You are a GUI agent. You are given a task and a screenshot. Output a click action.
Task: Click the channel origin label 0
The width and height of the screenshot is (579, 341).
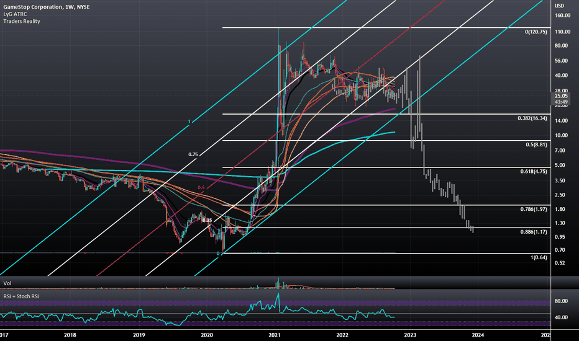[218, 254]
